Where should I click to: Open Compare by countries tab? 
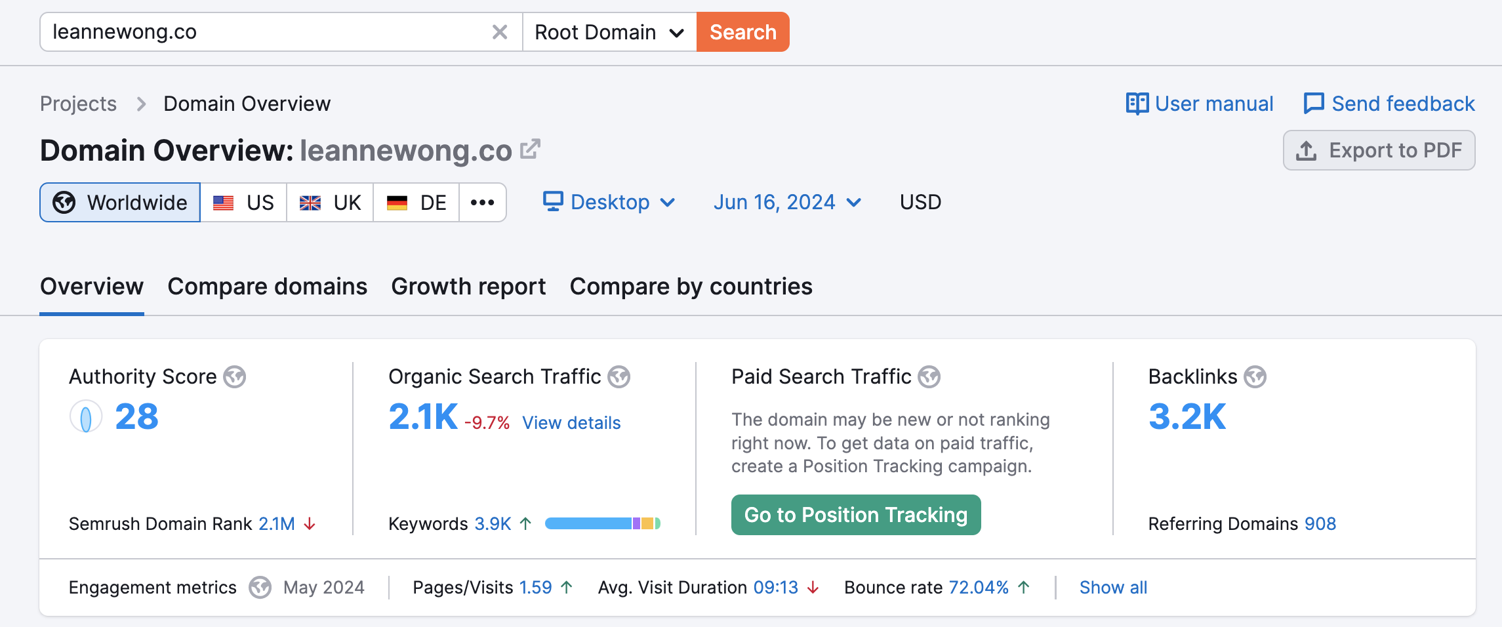tap(691, 287)
